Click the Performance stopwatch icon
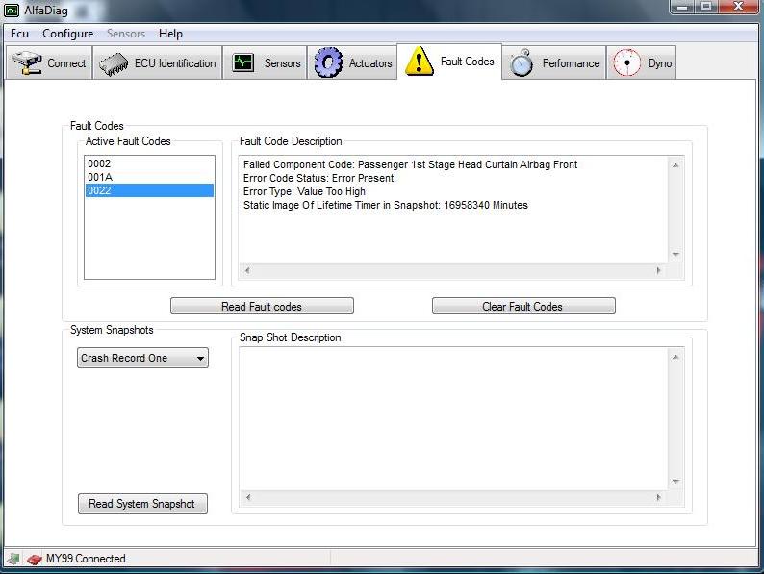Image resolution: width=764 pixels, height=574 pixels. (522, 63)
